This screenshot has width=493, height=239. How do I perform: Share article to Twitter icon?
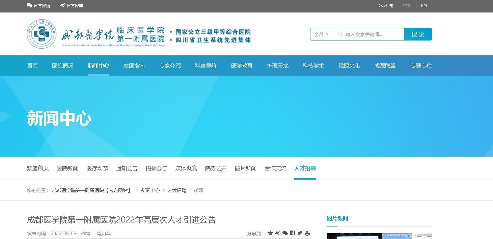tap(300, 233)
